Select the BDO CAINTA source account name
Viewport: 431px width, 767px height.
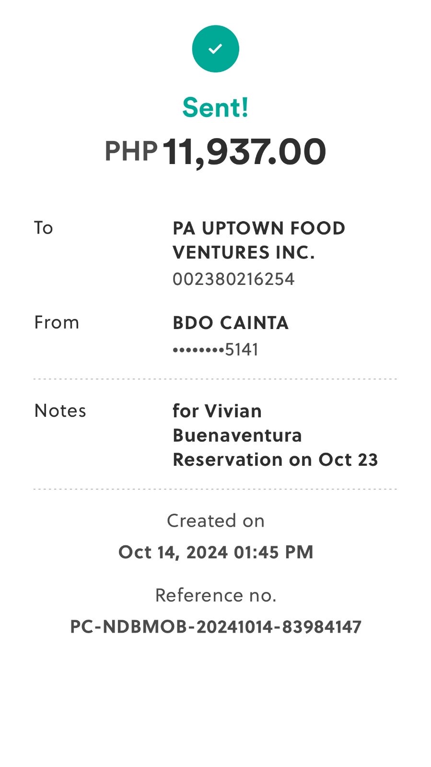click(x=231, y=323)
